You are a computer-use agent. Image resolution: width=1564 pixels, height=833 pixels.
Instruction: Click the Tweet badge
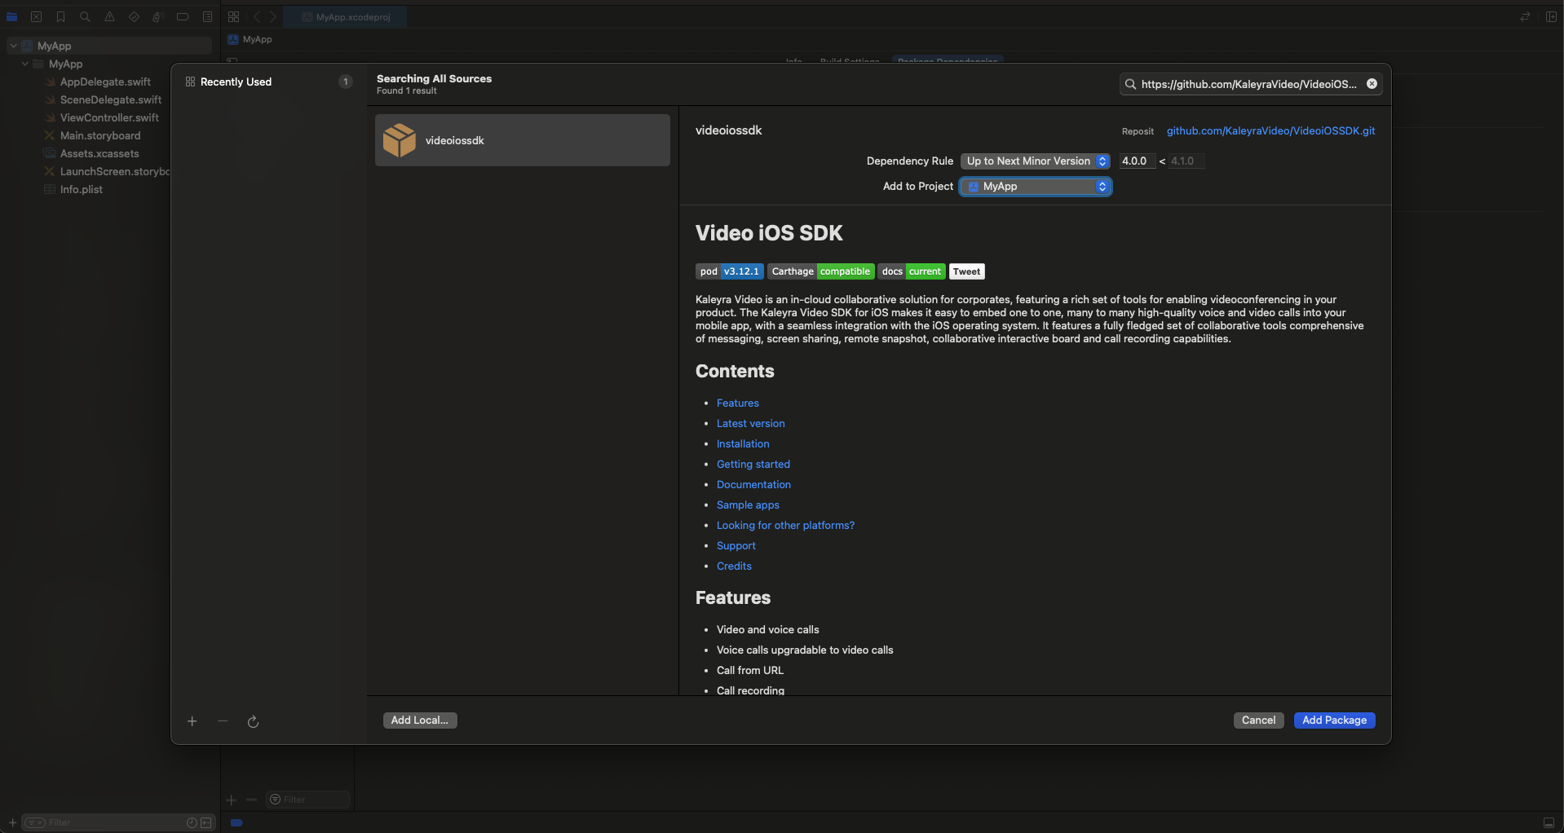click(x=967, y=271)
